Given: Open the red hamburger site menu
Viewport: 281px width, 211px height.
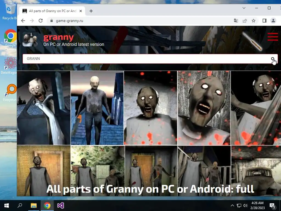Looking at the screenshot, I should 272,37.
